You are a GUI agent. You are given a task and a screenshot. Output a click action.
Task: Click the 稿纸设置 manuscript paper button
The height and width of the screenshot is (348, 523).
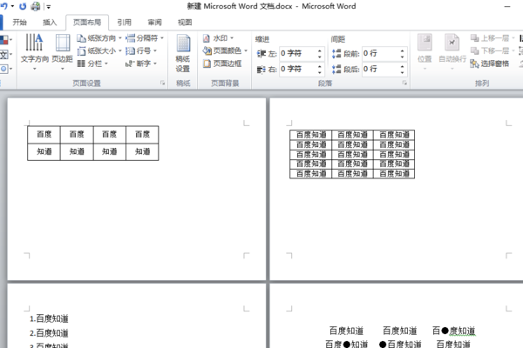point(183,53)
